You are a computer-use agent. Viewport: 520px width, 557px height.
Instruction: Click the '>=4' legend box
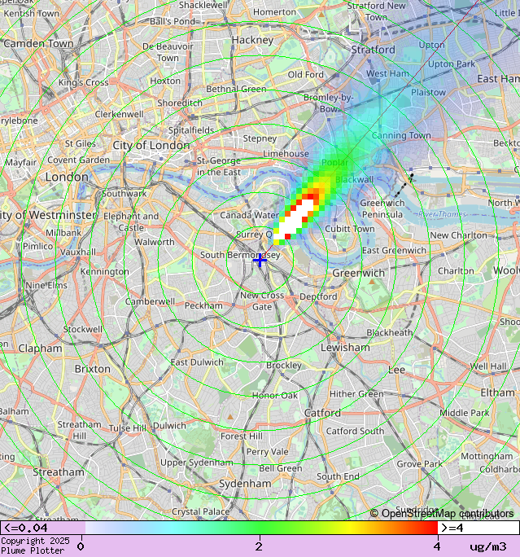coord(478,528)
